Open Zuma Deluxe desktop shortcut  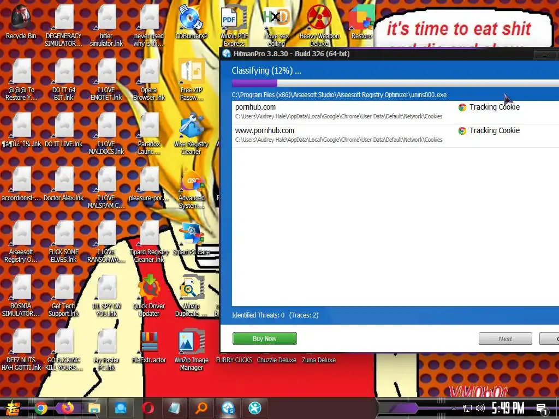tap(319, 360)
